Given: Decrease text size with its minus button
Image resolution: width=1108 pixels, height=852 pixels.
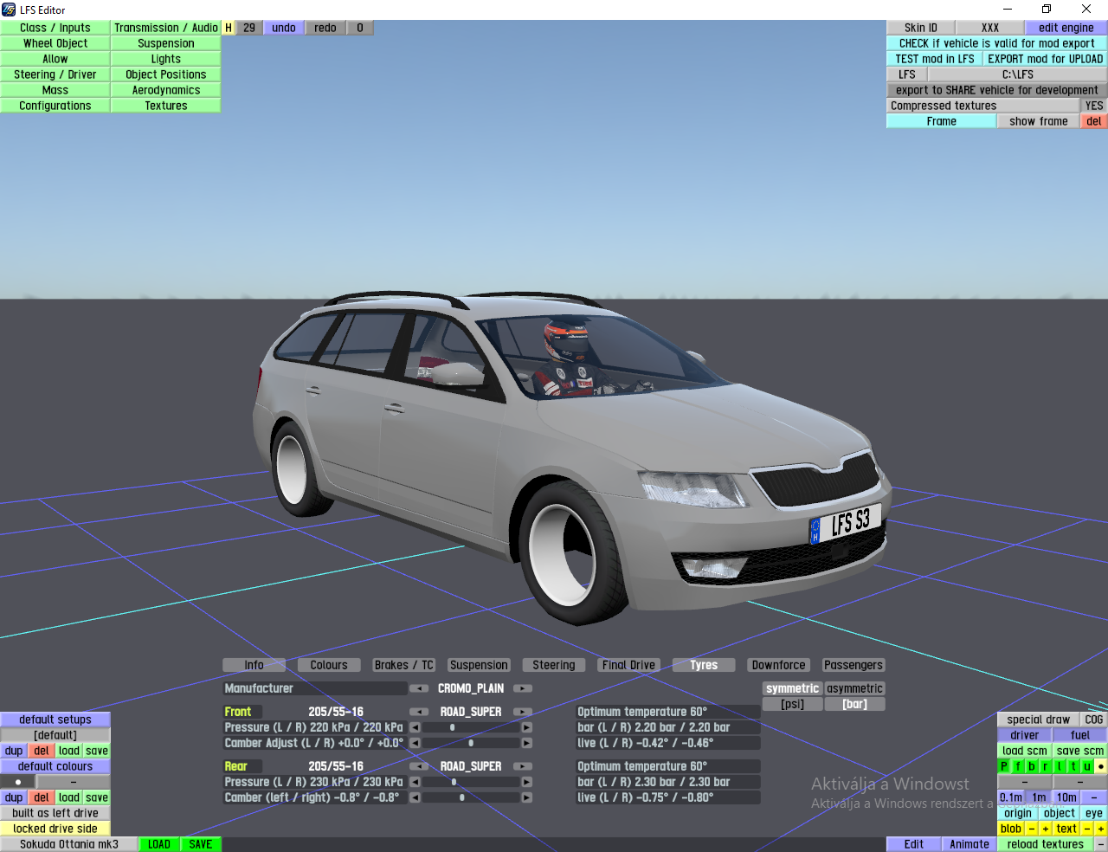Looking at the screenshot, I should tap(1087, 829).
